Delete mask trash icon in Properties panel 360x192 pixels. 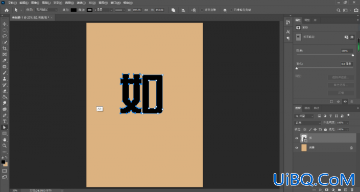coord(352,101)
